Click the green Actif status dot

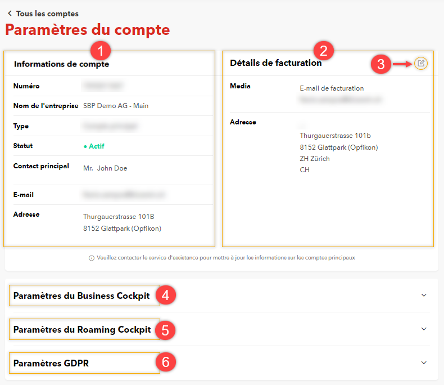click(85, 146)
